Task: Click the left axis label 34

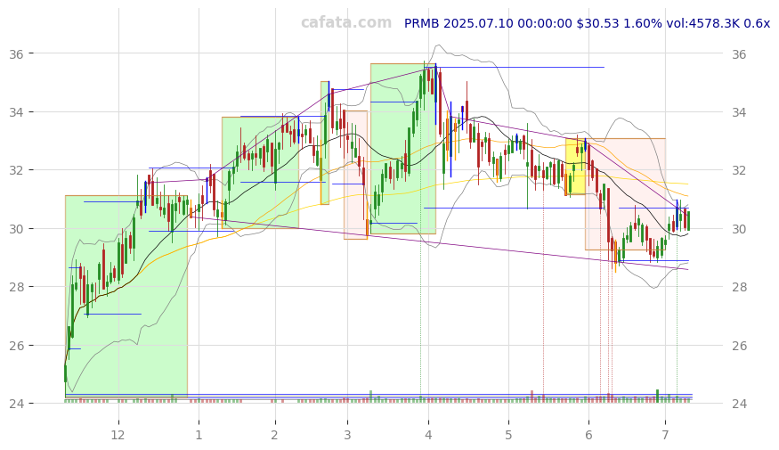Action: tap(16, 112)
